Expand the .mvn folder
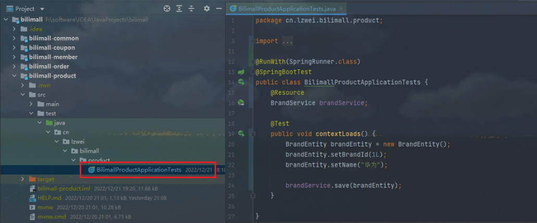This screenshot has height=223, width=537. [x=22, y=85]
